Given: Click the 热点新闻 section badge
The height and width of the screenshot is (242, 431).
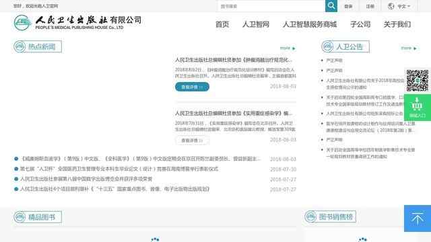Looking at the screenshot, I should 38,46.
